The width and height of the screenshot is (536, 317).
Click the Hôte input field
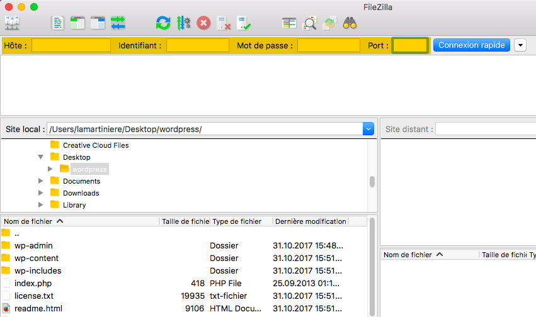(71, 45)
